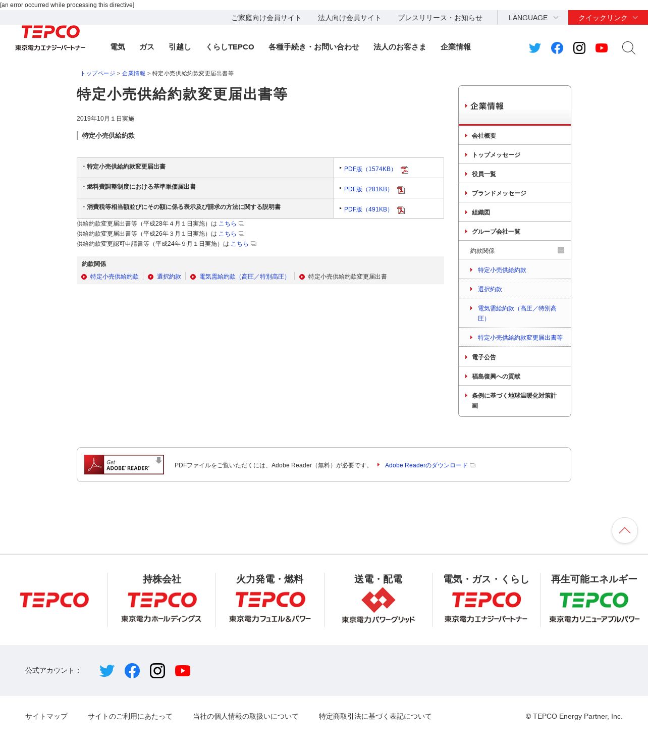The width and height of the screenshot is (648, 752).
Task: Expand the クイックリンク menu
Action: coord(608,18)
